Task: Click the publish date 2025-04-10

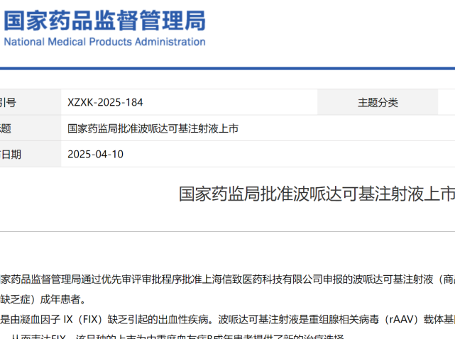Action: click(x=95, y=154)
